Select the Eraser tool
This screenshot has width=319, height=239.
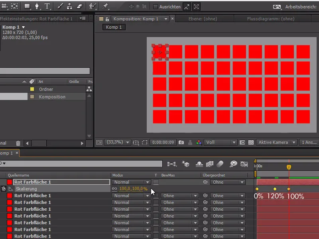point(79,6)
